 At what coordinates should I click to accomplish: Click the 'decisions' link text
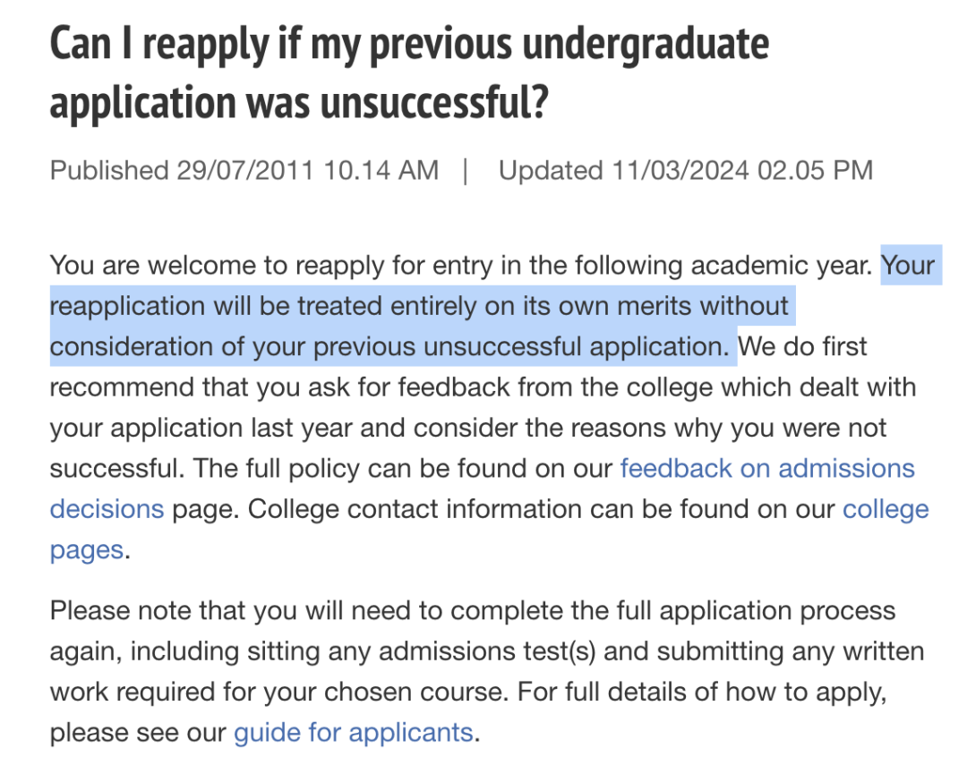[107, 509]
